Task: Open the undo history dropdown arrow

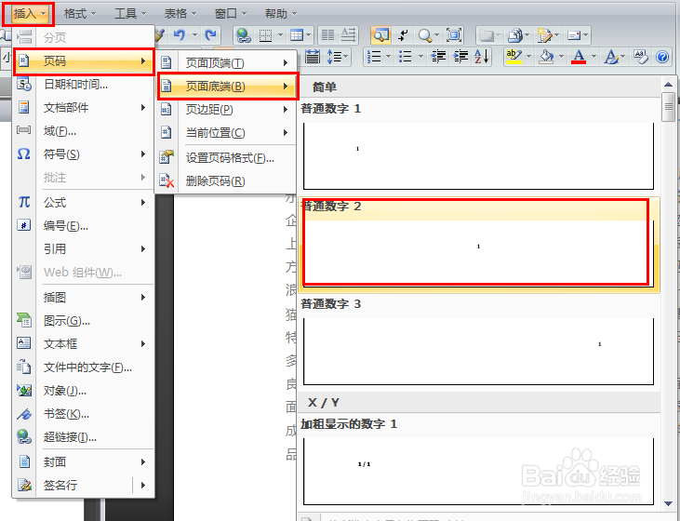Action: pos(194,35)
